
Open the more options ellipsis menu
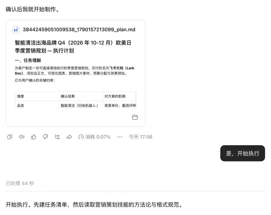pyautogui.click(x=120, y=137)
